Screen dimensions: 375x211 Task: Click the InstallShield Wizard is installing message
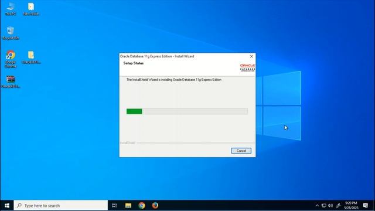click(174, 80)
